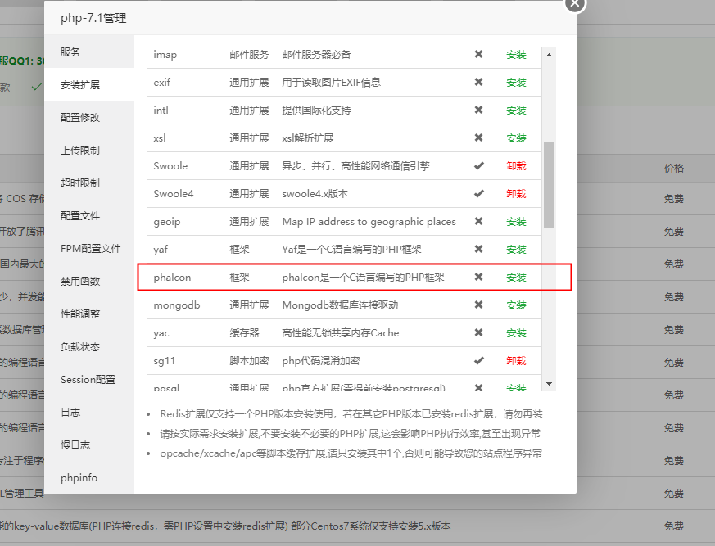Go to 超时限制 settings
Image resolution: width=715 pixels, height=546 pixels.
coord(89,183)
